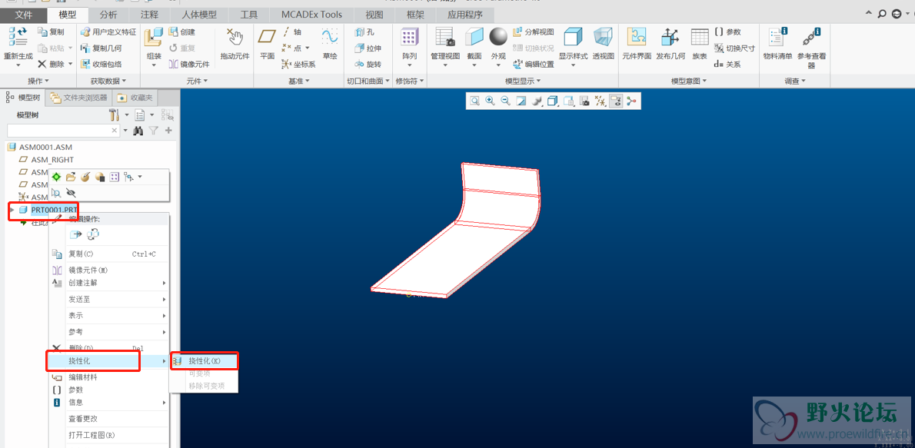Click the Refit icon in graphics toolbar

(x=475, y=101)
